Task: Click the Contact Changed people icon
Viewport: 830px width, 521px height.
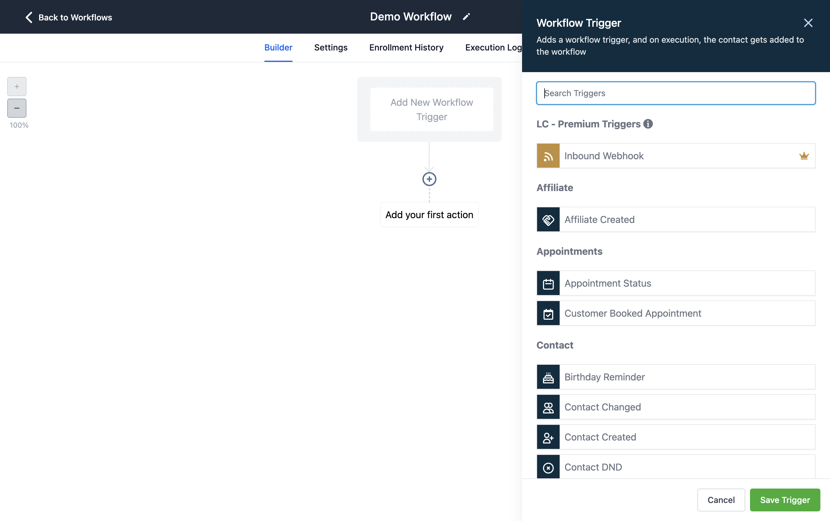Action: (548, 407)
